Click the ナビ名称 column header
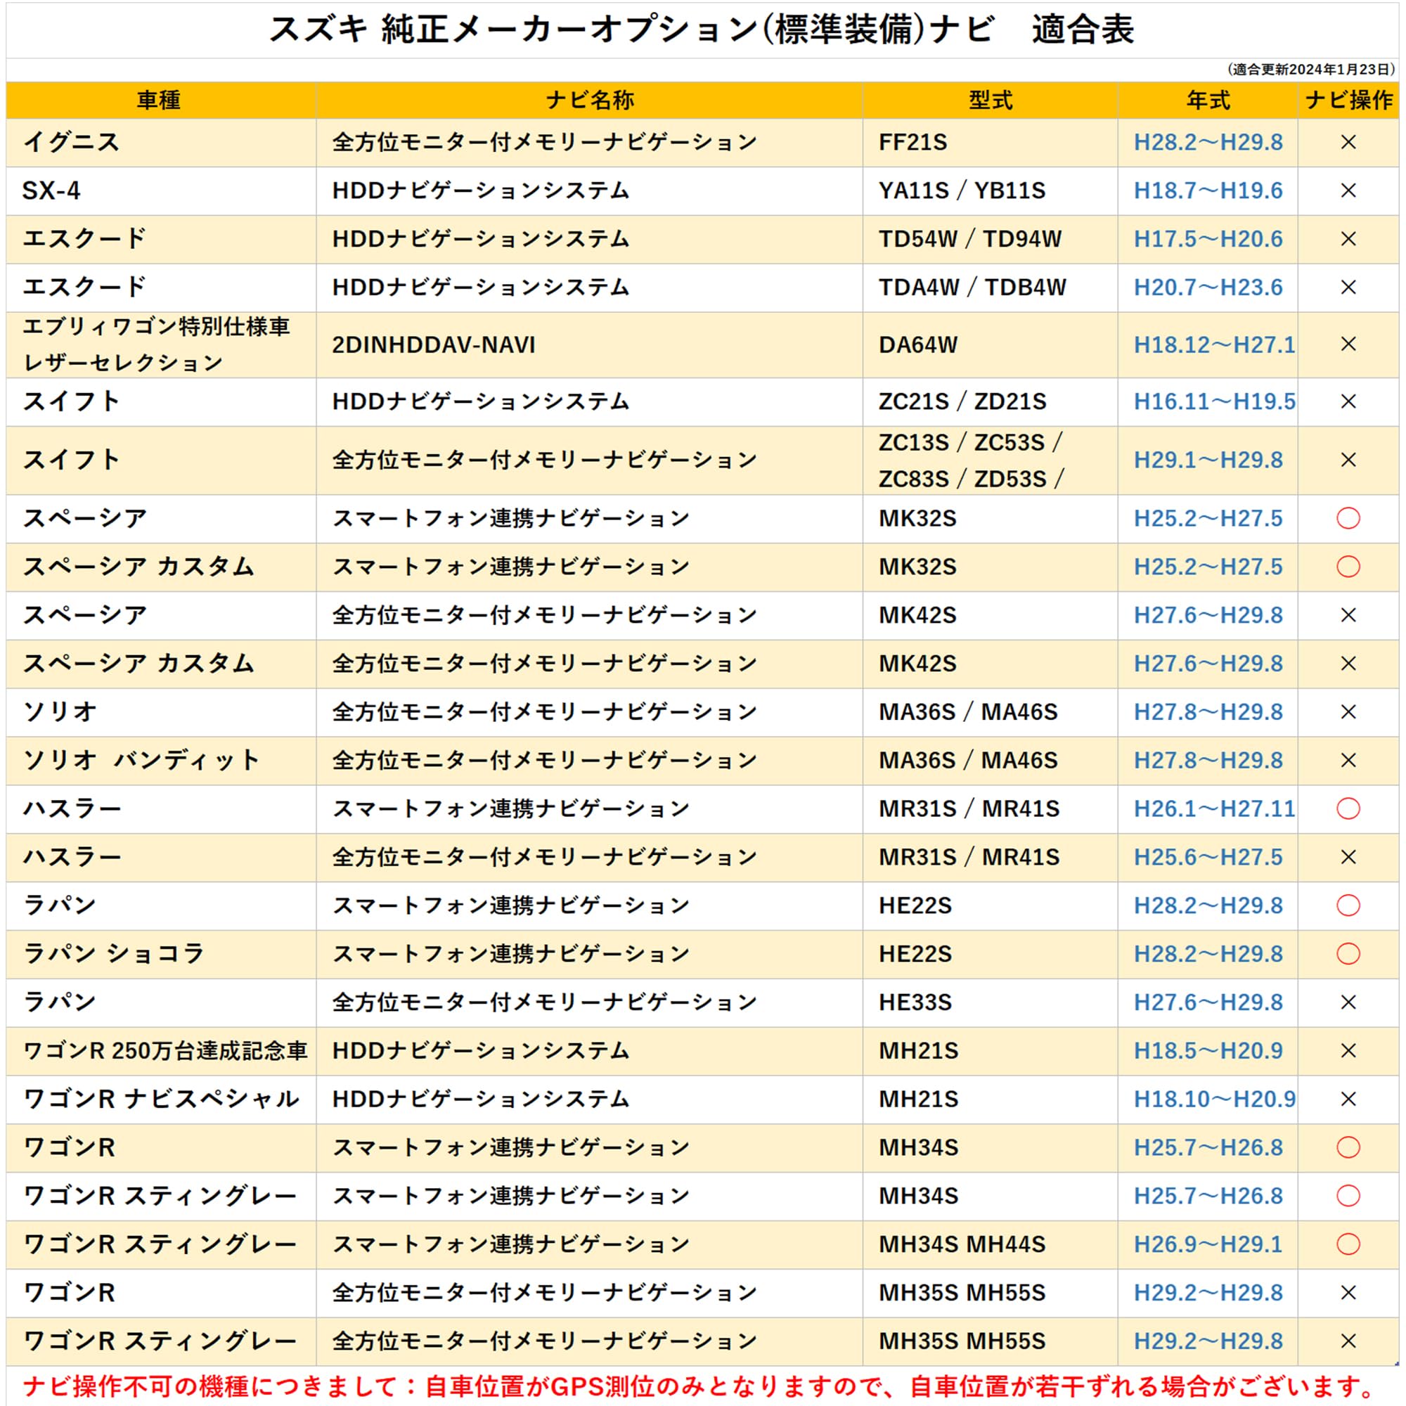 [590, 100]
